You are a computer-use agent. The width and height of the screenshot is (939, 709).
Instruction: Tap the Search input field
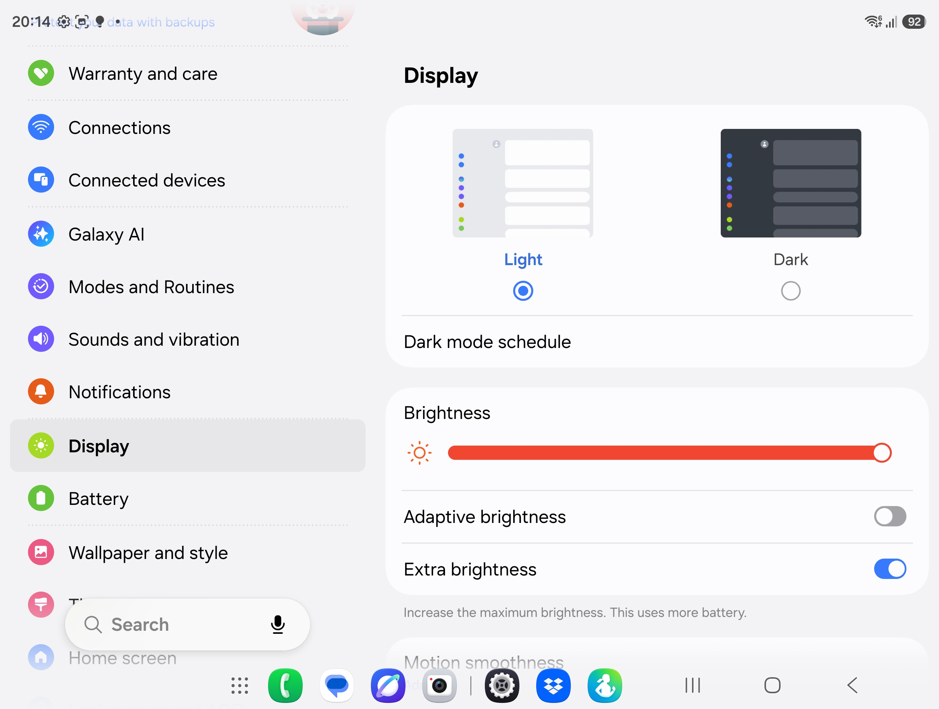point(187,625)
